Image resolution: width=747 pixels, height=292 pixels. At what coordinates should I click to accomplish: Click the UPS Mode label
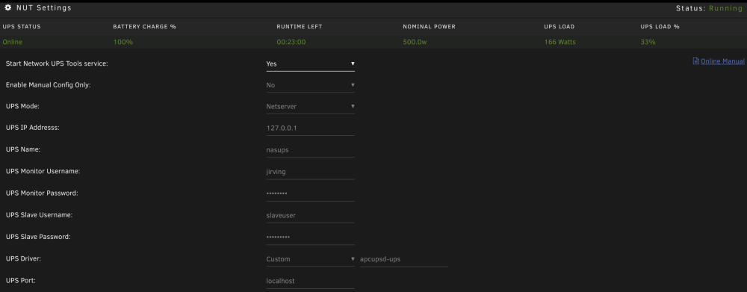tap(22, 106)
